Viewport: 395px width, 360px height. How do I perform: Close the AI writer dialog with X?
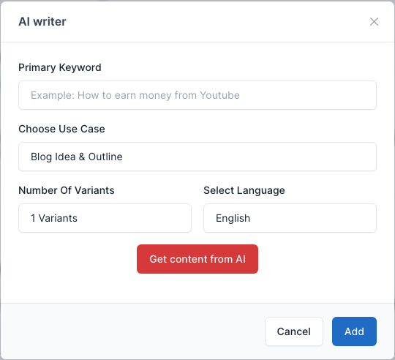374,22
